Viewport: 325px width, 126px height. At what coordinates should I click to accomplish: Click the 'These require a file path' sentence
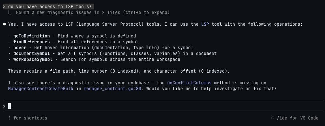click(x=119, y=71)
